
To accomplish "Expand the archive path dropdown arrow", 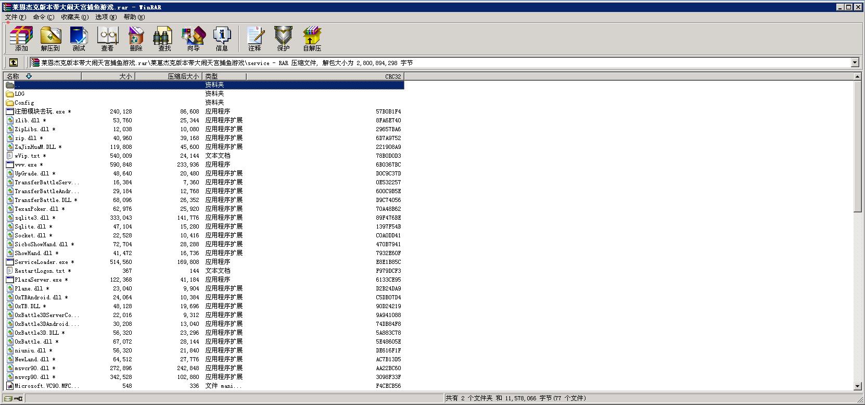I will point(855,63).
